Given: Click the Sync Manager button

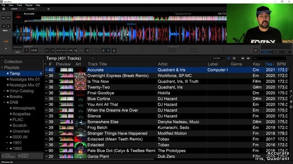Looking at the screenshot, I should [9, 156].
